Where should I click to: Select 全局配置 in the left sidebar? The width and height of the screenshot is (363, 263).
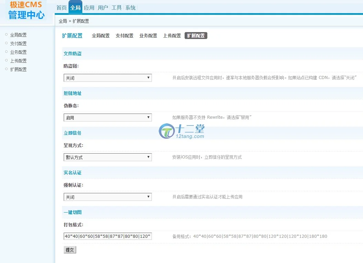[x=18, y=35]
